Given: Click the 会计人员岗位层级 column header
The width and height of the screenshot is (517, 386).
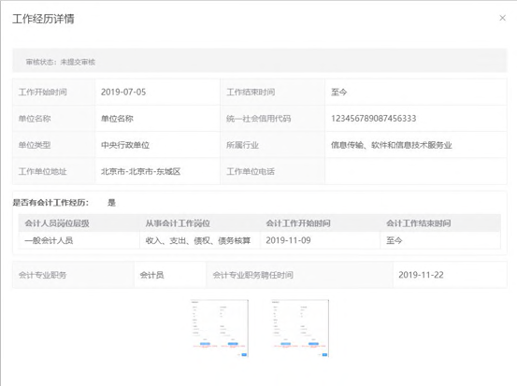Looking at the screenshot, I should click(x=57, y=223).
